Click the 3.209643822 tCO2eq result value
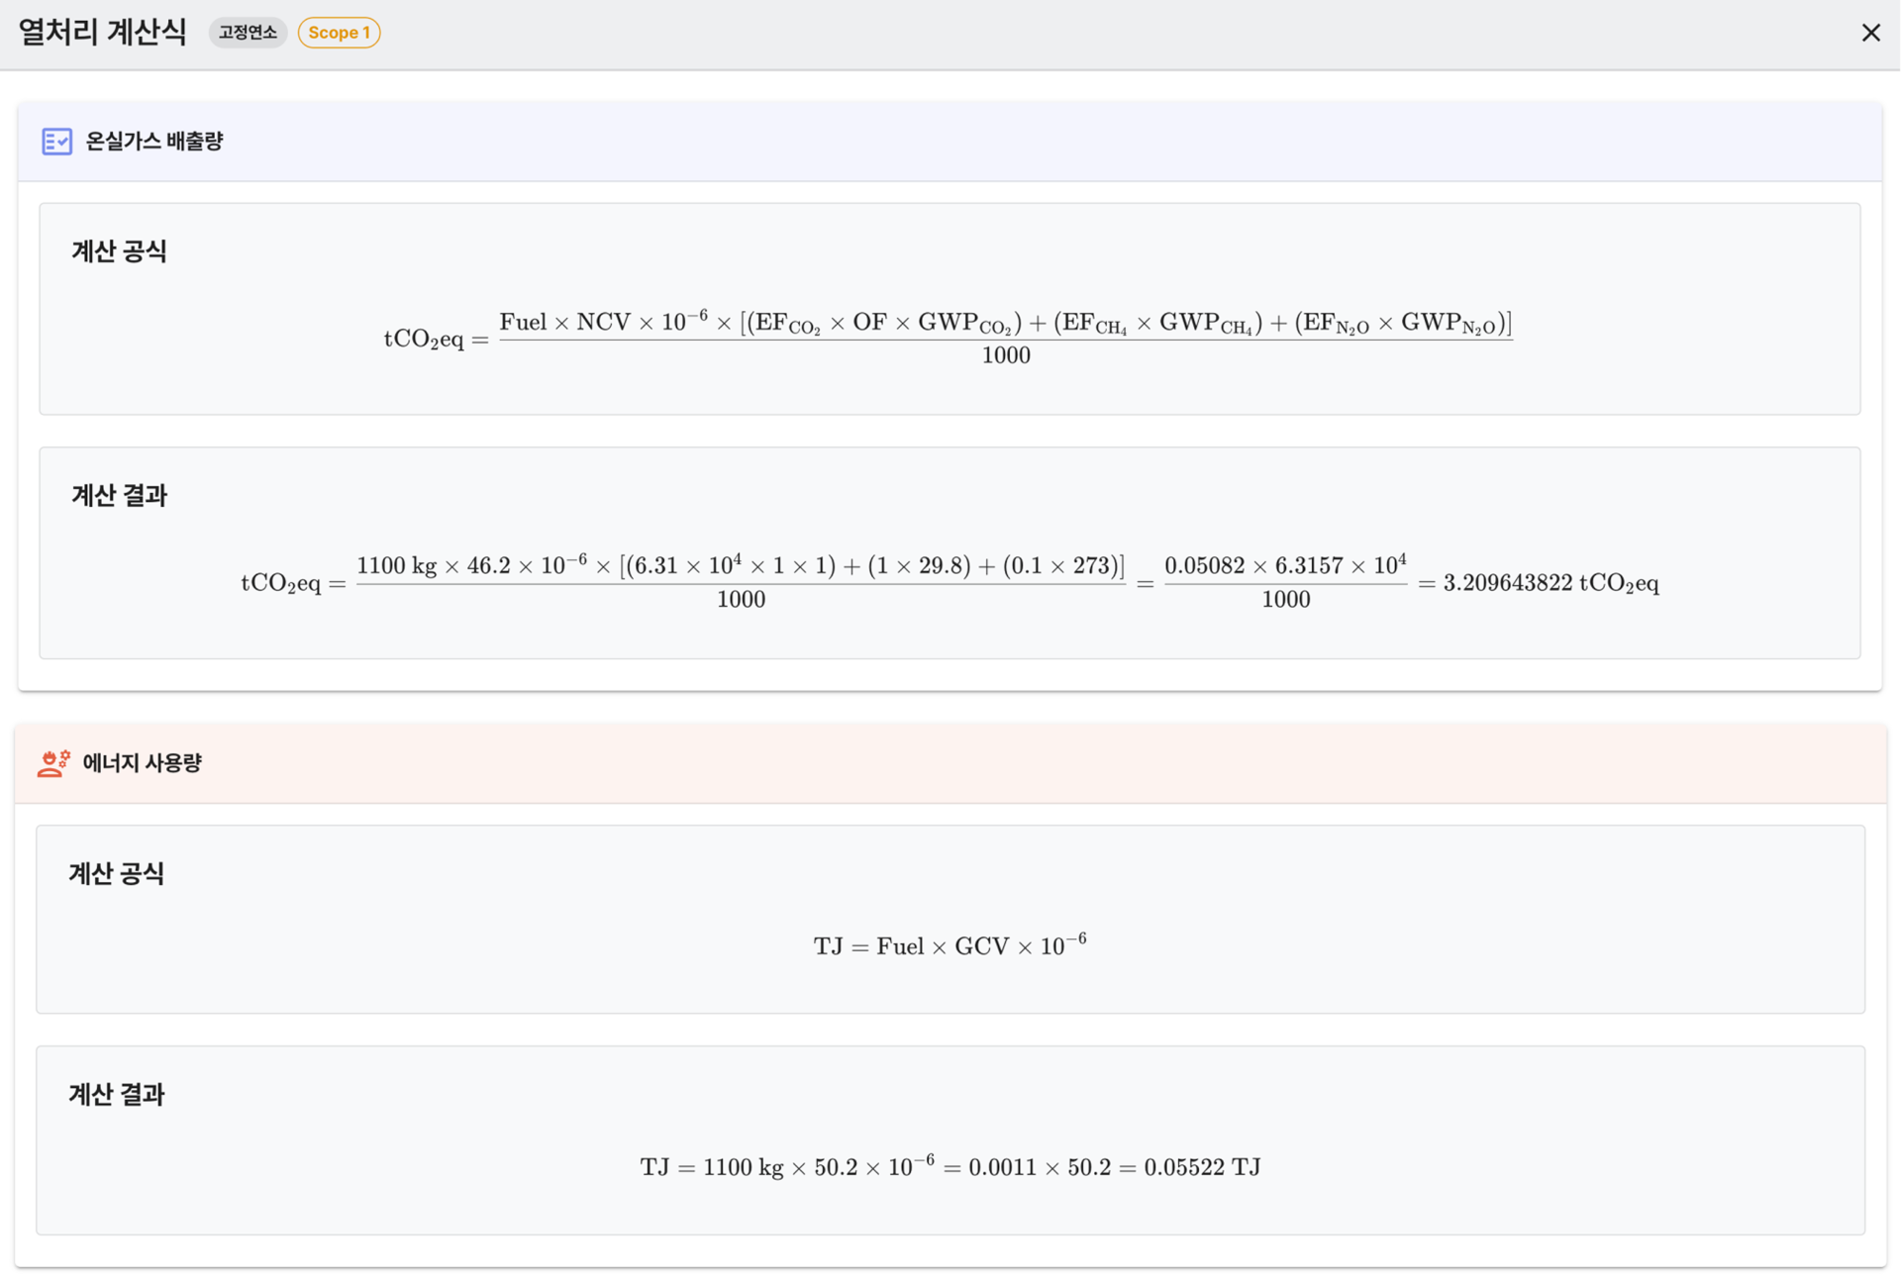Screen dimensions: 1901x1281 pyautogui.click(x=1550, y=583)
